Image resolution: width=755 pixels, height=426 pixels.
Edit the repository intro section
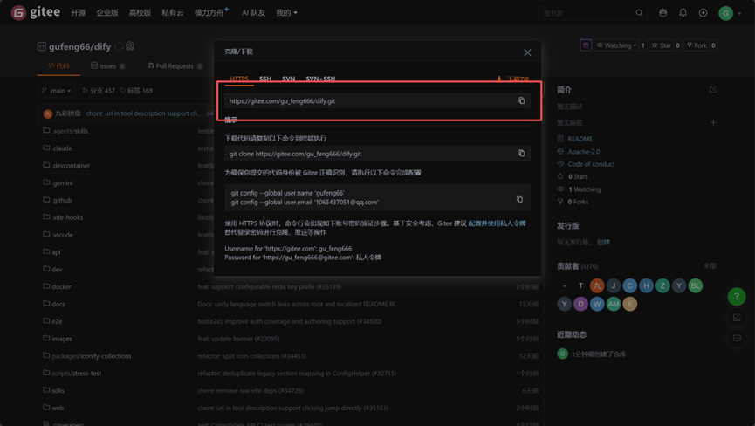coord(712,90)
